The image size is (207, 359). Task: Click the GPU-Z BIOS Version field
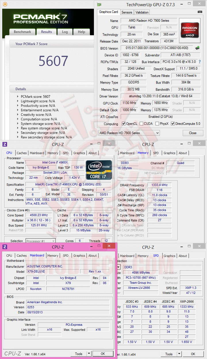(157, 48)
